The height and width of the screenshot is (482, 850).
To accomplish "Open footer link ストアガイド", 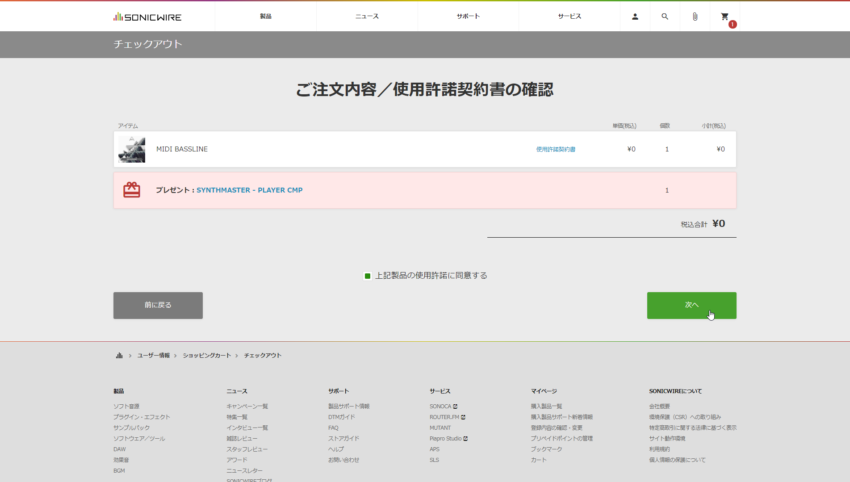I will point(344,439).
